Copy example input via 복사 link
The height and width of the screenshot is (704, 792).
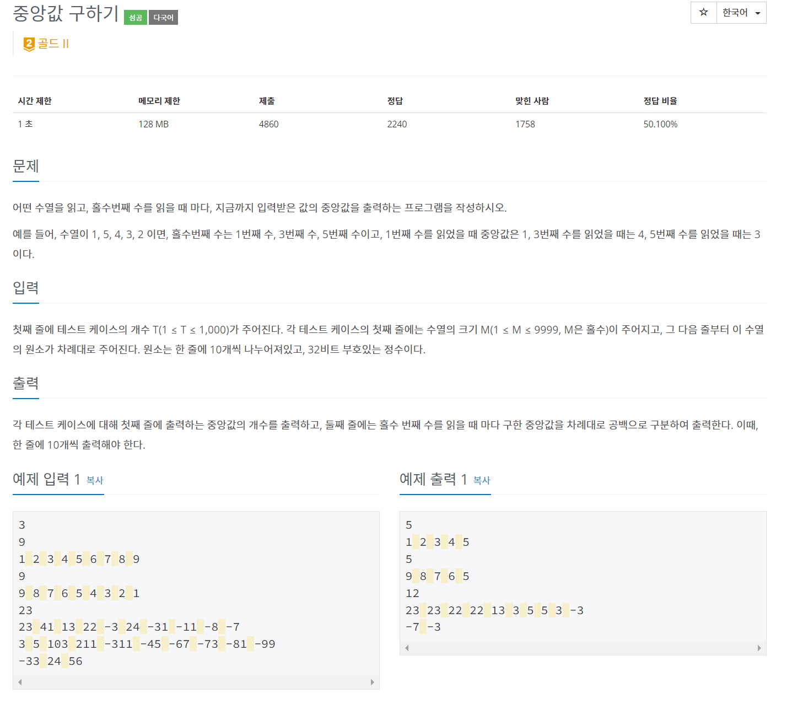pyautogui.click(x=95, y=480)
